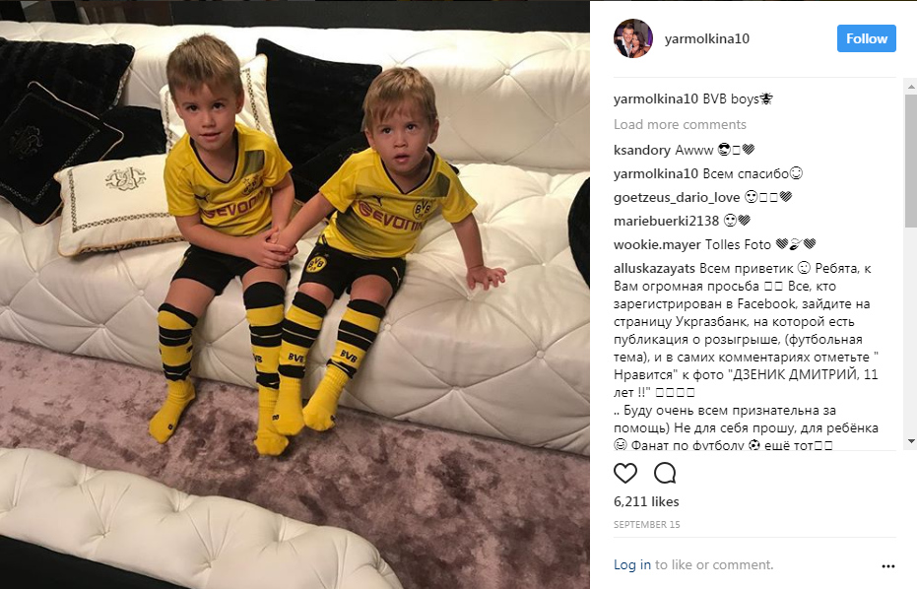
Task: View 6,211 likes list
Action: (646, 502)
